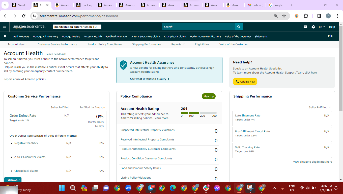Image resolution: width=343 pixels, height=194 pixels.
Task: Open the Help link in the header
Action: [332, 27]
